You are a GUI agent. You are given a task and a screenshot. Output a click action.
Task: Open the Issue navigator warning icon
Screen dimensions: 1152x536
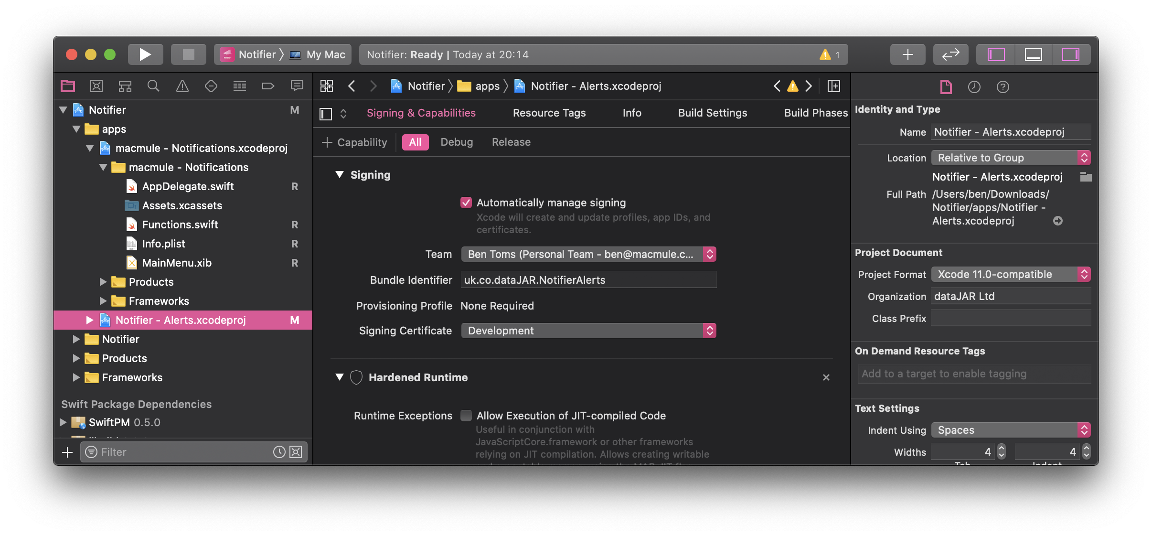point(182,86)
